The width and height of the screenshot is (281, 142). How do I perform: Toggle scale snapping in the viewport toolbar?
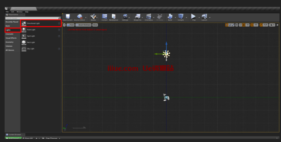click(x=261, y=25)
